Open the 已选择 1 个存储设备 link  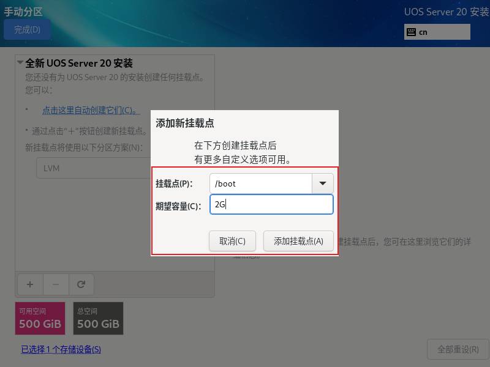61,349
